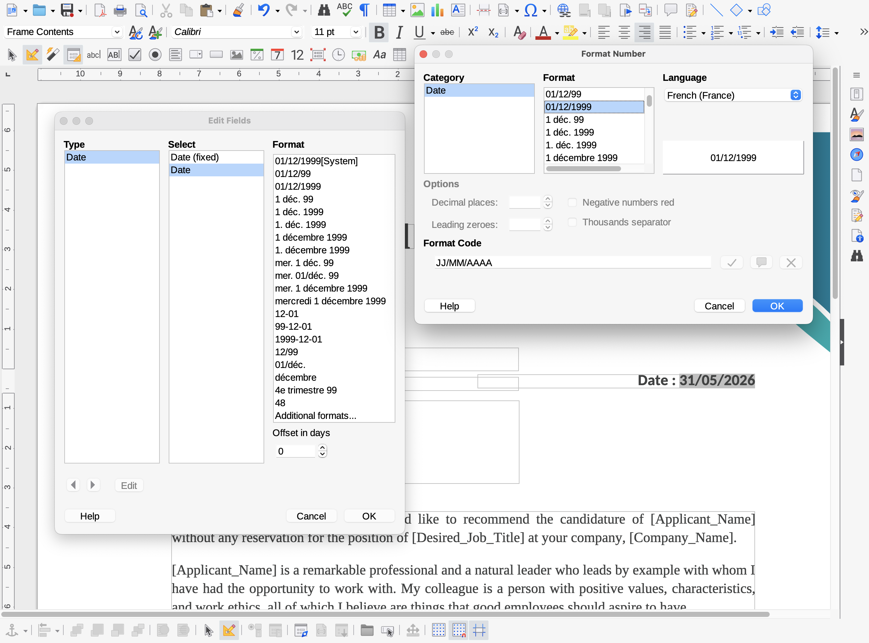Expand line spacing dropdown arrow
Screen dimensions: 869x643
click(836, 33)
